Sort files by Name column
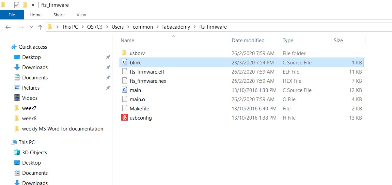 tap(127, 41)
